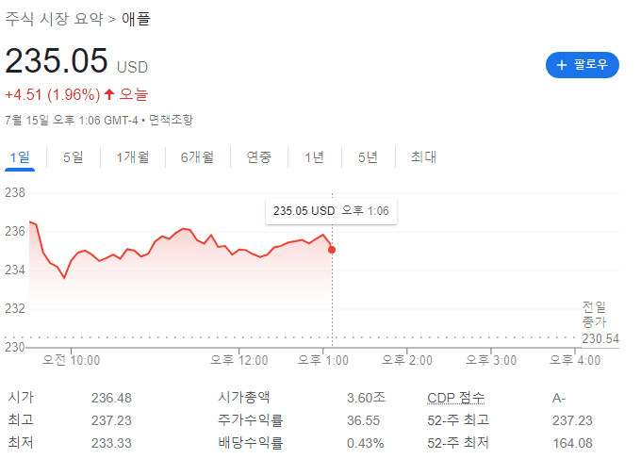
Task: Click the 235.05 USD chart tooltip
Action: click(x=331, y=211)
